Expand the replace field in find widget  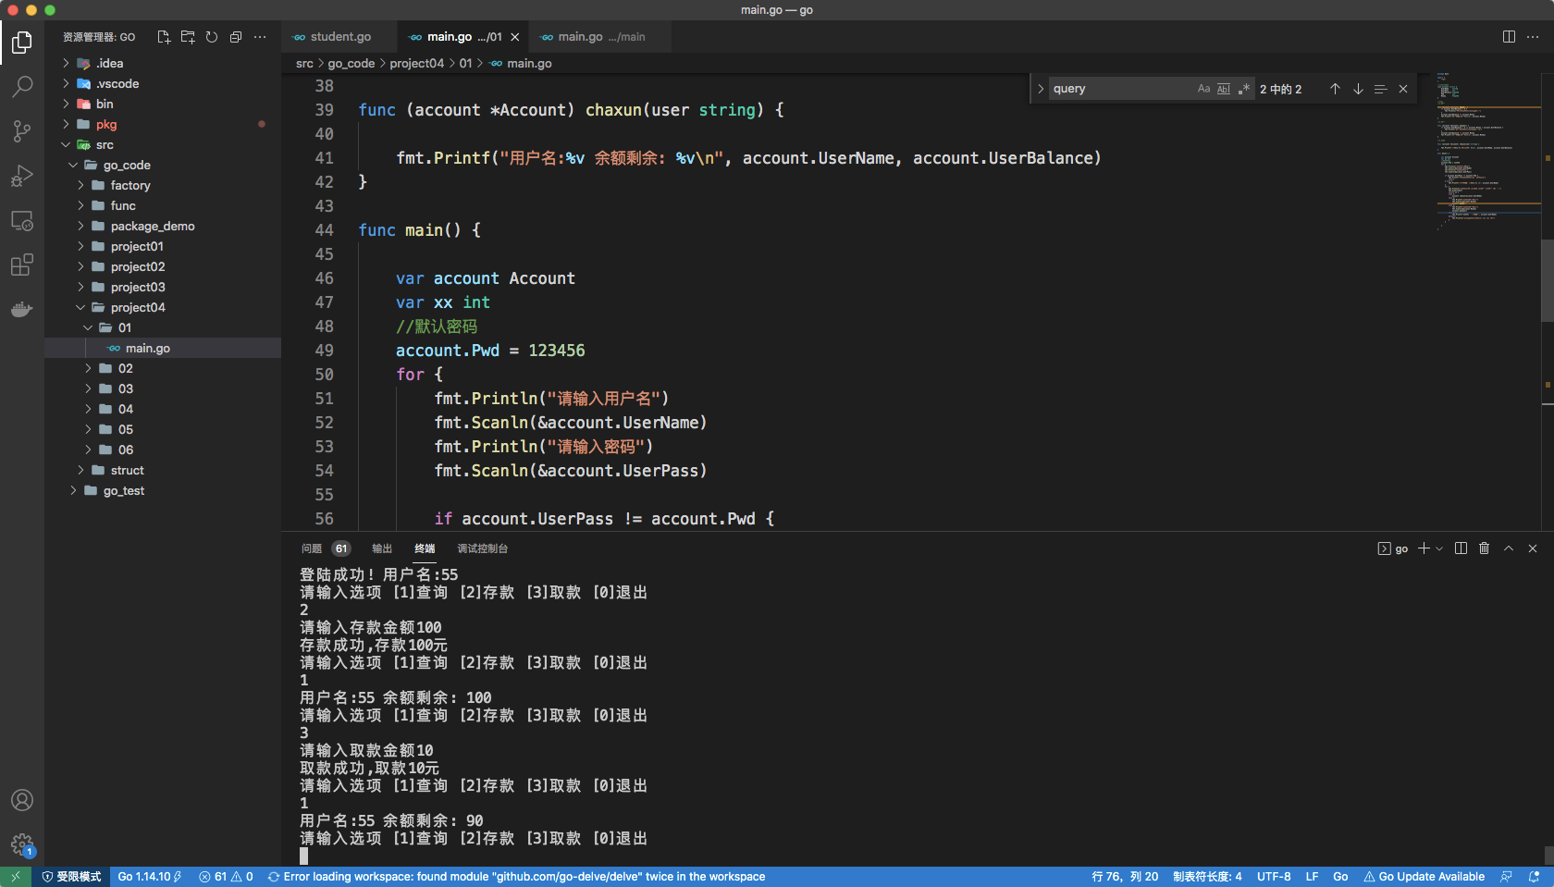pyautogui.click(x=1041, y=89)
